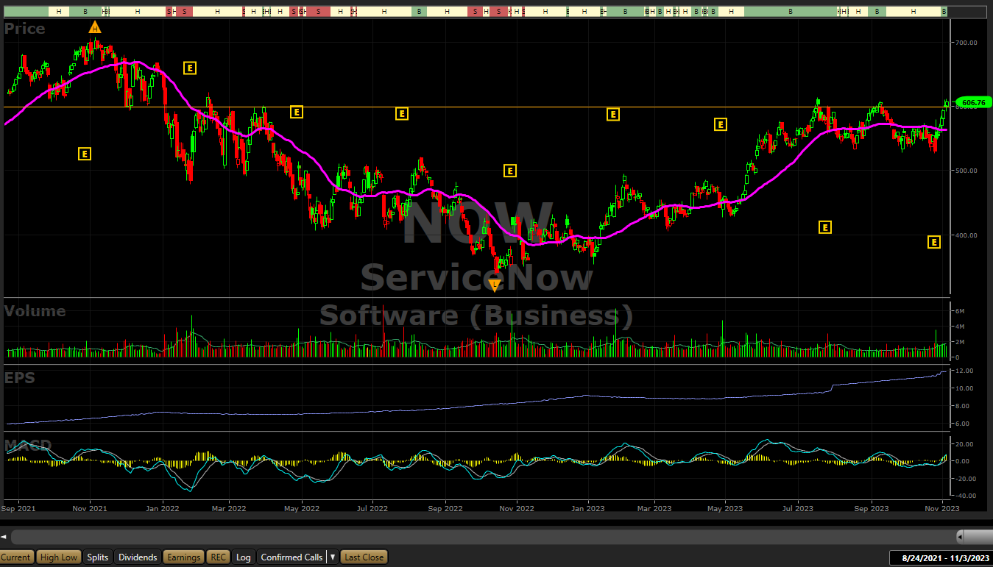Viewport: 993px width, 567px height.
Task: Open the date range selector 8/24/2021 - 11/3/2023
Action: (939, 558)
